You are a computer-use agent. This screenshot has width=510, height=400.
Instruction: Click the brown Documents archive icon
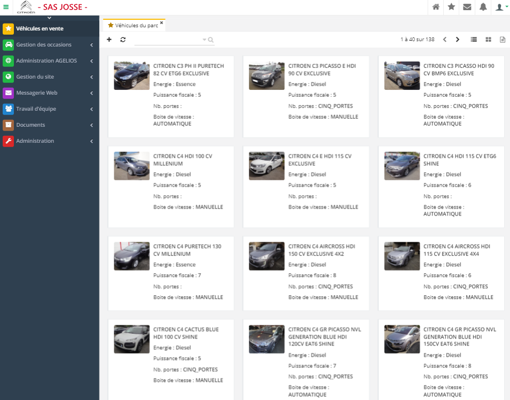9,125
